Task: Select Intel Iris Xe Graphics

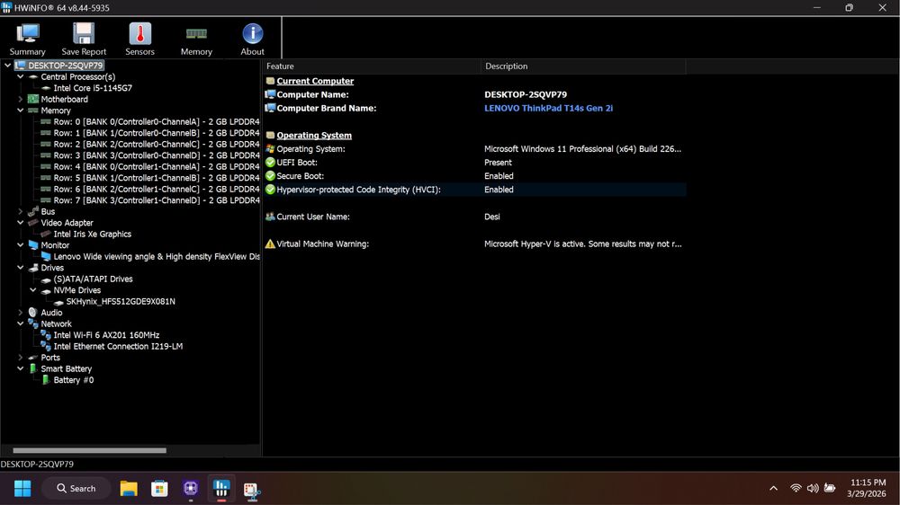Action: tap(92, 234)
